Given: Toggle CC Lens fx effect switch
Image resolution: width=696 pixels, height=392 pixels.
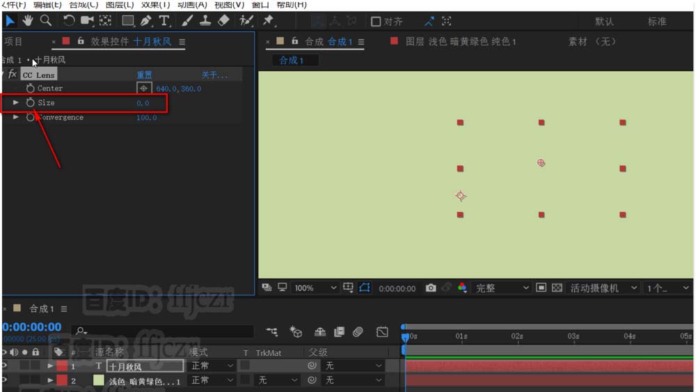Looking at the screenshot, I should tap(13, 74).
